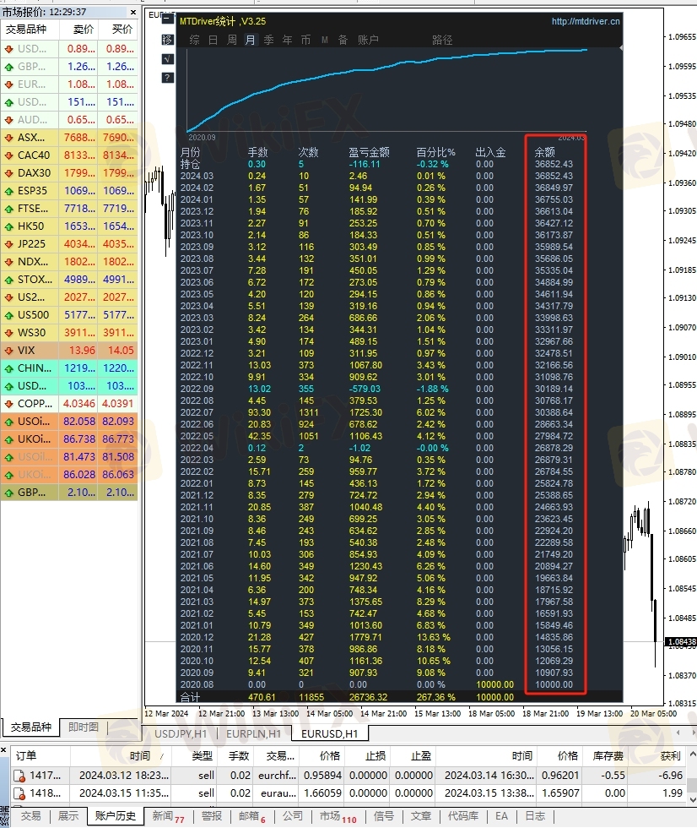Click the down arrow icon of EUR row
697x828 pixels.
pos(9,84)
